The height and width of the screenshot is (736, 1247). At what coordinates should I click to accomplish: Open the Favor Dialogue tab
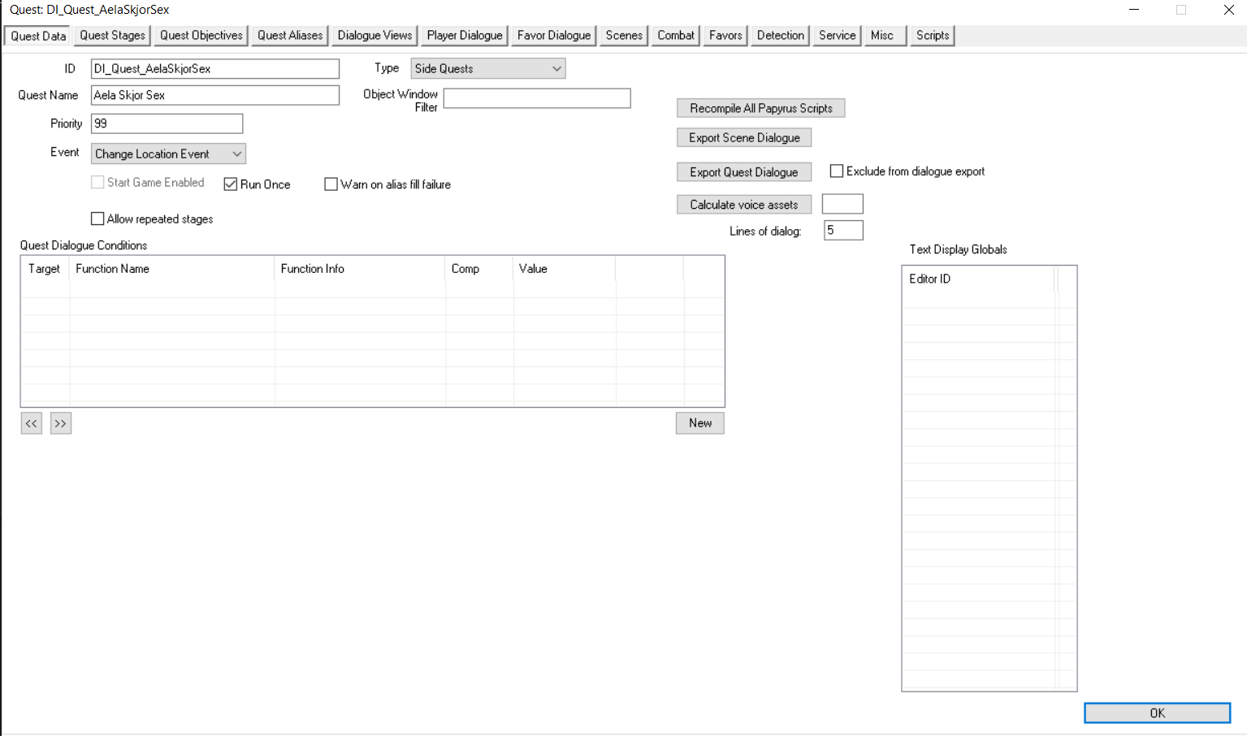554,36
